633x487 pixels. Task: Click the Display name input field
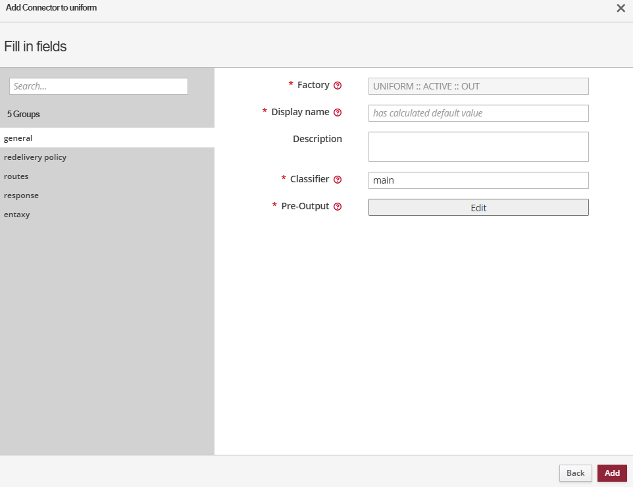(x=478, y=113)
